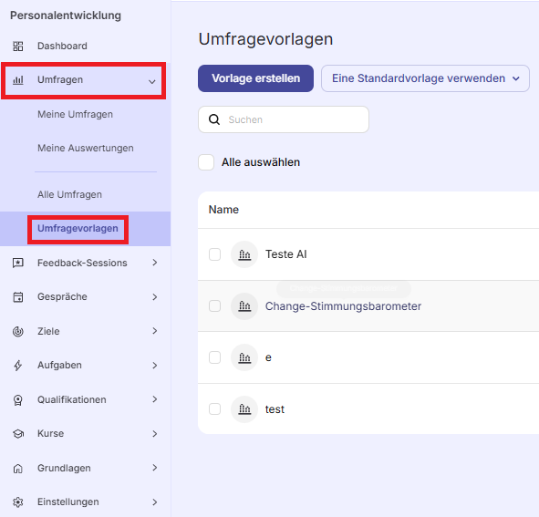Screen dimensions: 539x517
Task: Check the box for template e
Action: [x=215, y=357]
